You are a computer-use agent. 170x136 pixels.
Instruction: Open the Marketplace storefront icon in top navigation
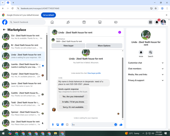[100, 22]
